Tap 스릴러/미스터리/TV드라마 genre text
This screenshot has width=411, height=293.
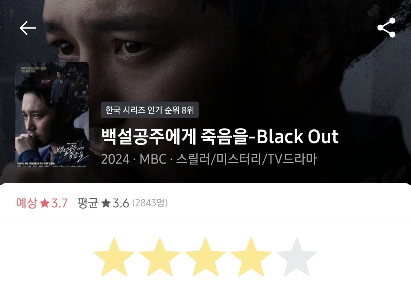coord(247,159)
